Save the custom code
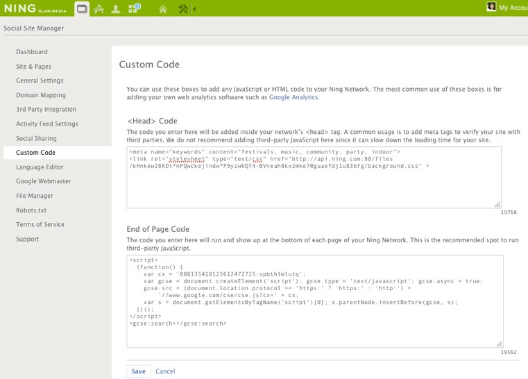 [138, 371]
